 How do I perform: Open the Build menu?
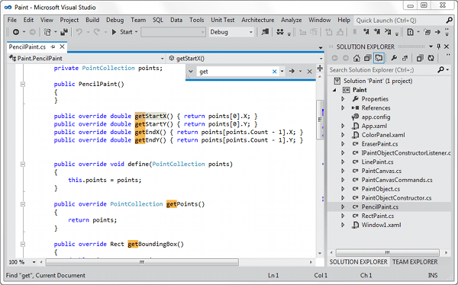point(92,20)
